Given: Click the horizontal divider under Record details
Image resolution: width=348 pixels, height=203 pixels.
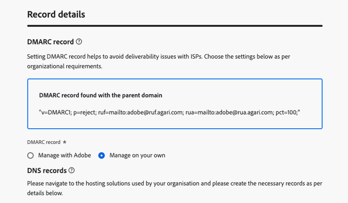Looking at the screenshot, I should [174, 26].
